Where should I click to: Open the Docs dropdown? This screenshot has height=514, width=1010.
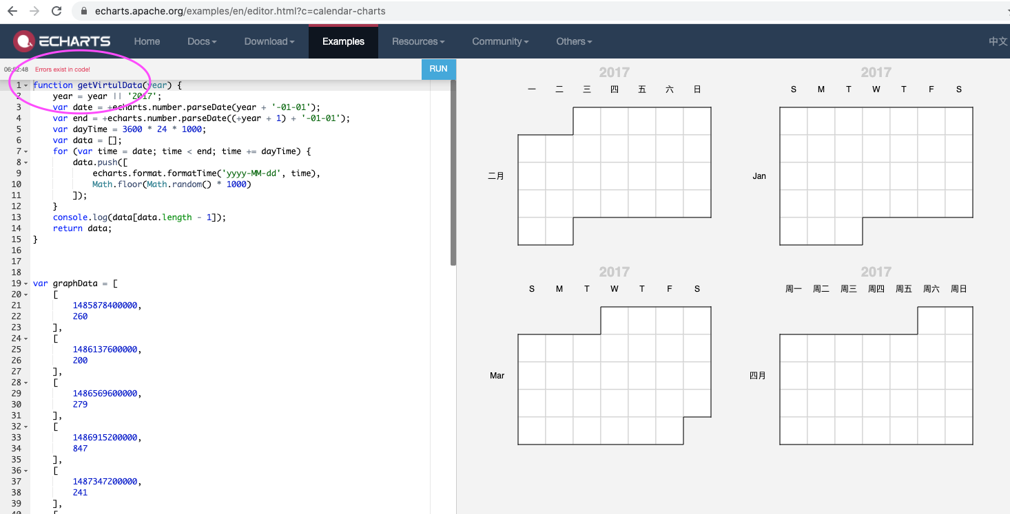click(200, 41)
